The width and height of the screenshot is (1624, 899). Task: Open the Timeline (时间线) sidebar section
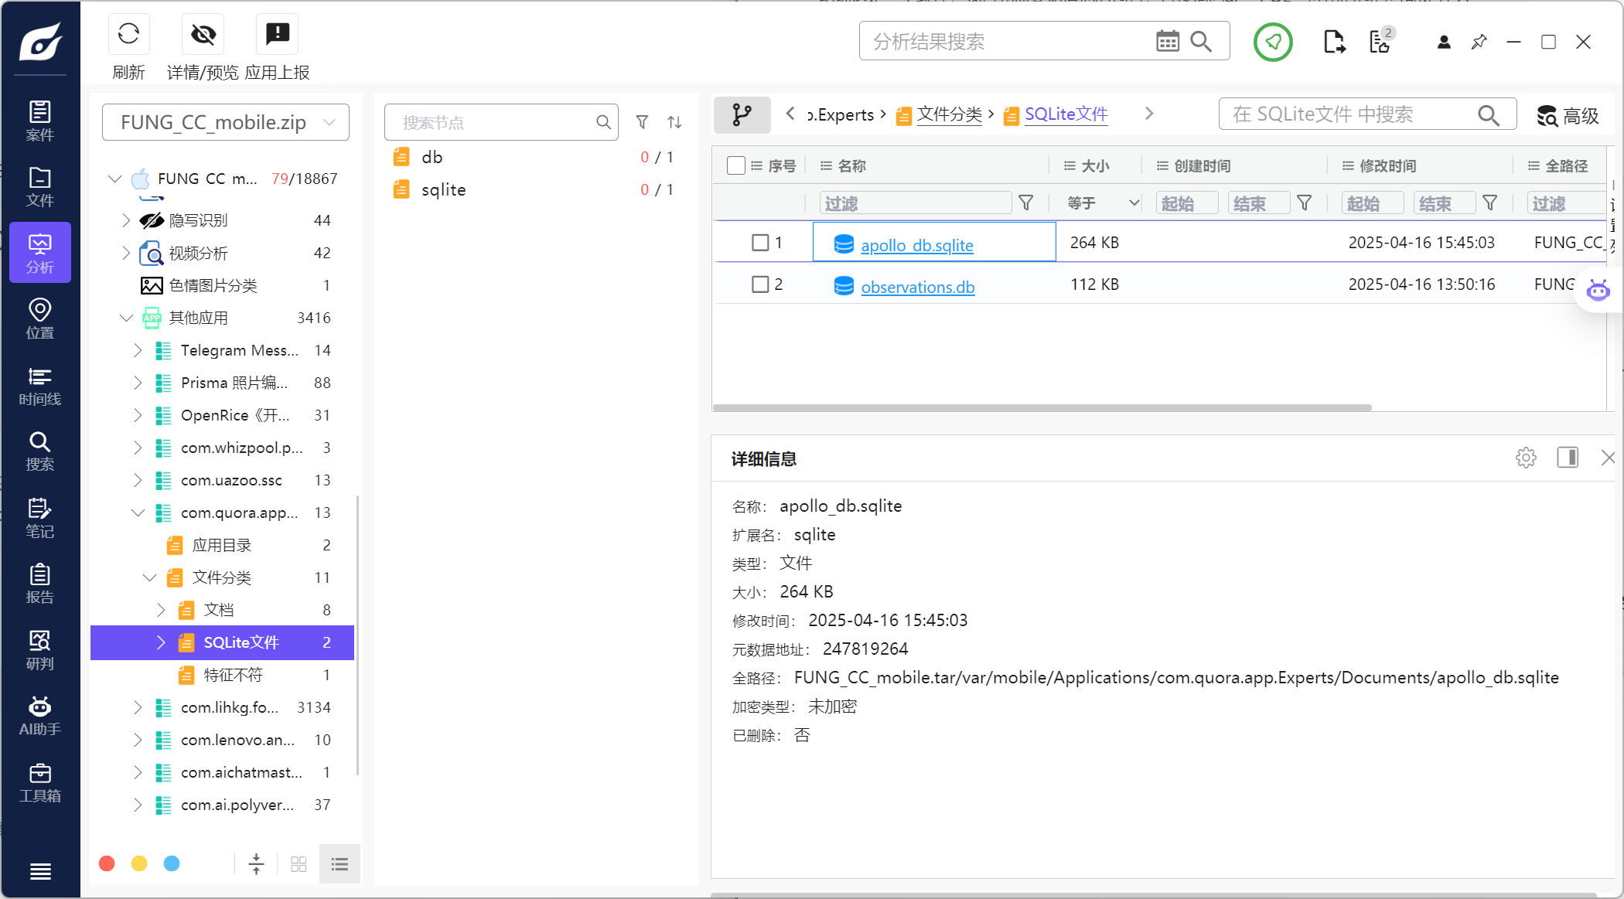pos(39,386)
